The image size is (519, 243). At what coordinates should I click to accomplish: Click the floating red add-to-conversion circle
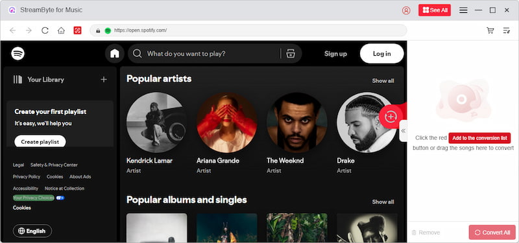[391, 117]
